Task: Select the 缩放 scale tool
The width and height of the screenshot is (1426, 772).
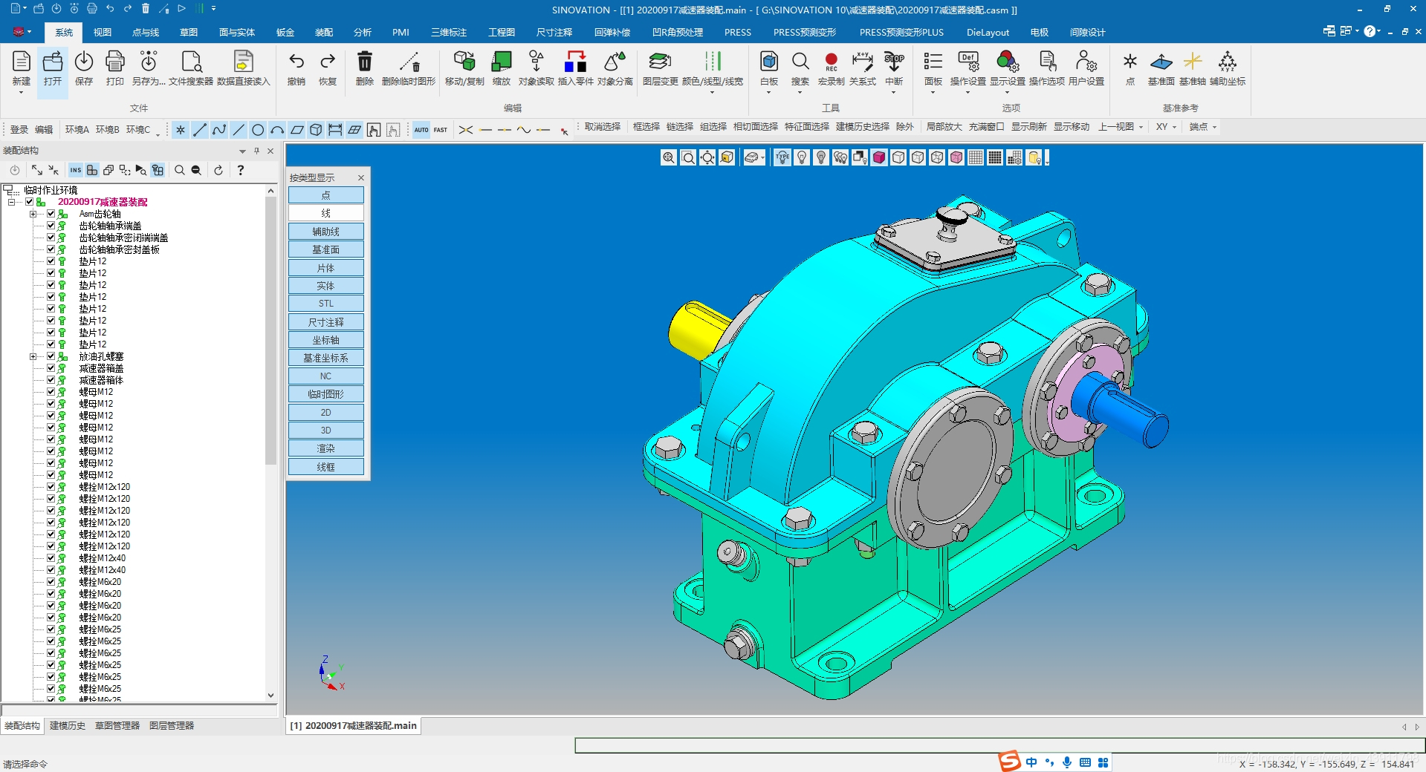Action: pos(502,68)
